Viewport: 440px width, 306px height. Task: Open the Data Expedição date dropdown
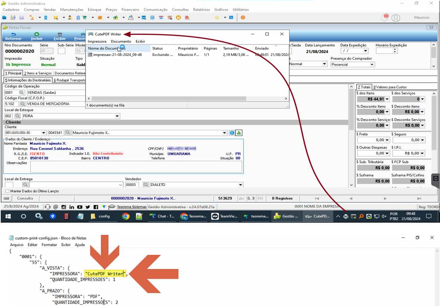[x=365, y=51]
